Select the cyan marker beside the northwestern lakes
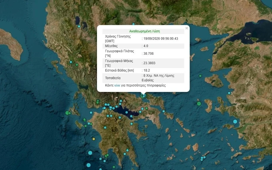The width and height of the screenshot is (272, 170). click(x=79, y=26)
